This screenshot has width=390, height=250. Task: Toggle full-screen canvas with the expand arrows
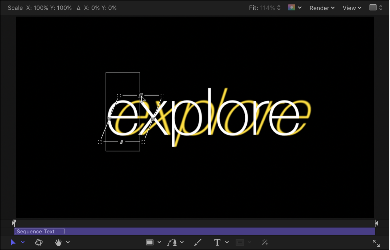pos(376,243)
